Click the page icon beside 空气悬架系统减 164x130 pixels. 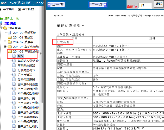coord(14,112)
